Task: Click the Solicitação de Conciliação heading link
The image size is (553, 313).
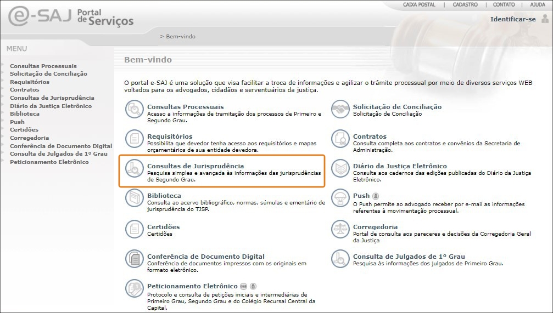Action: [x=397, y=107]
